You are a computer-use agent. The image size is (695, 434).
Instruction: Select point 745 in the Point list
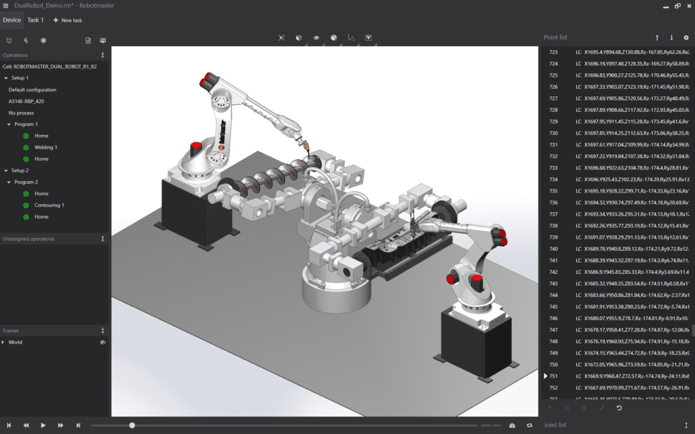pyautogui.click(x=616, y=307)
